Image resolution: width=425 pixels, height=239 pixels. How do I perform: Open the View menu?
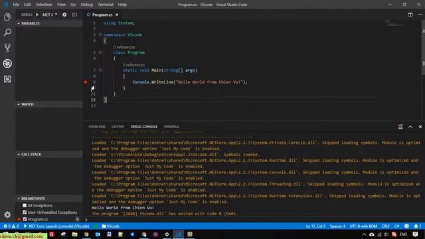click(x=61, y=5)
